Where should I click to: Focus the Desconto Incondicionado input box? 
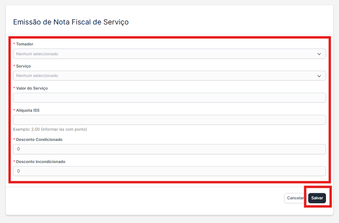pos(169,171)
